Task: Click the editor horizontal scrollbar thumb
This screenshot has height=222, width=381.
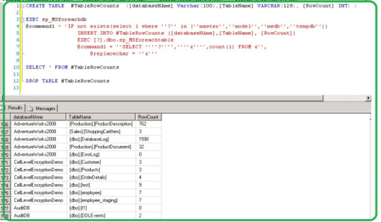Action: coord(163,98)
